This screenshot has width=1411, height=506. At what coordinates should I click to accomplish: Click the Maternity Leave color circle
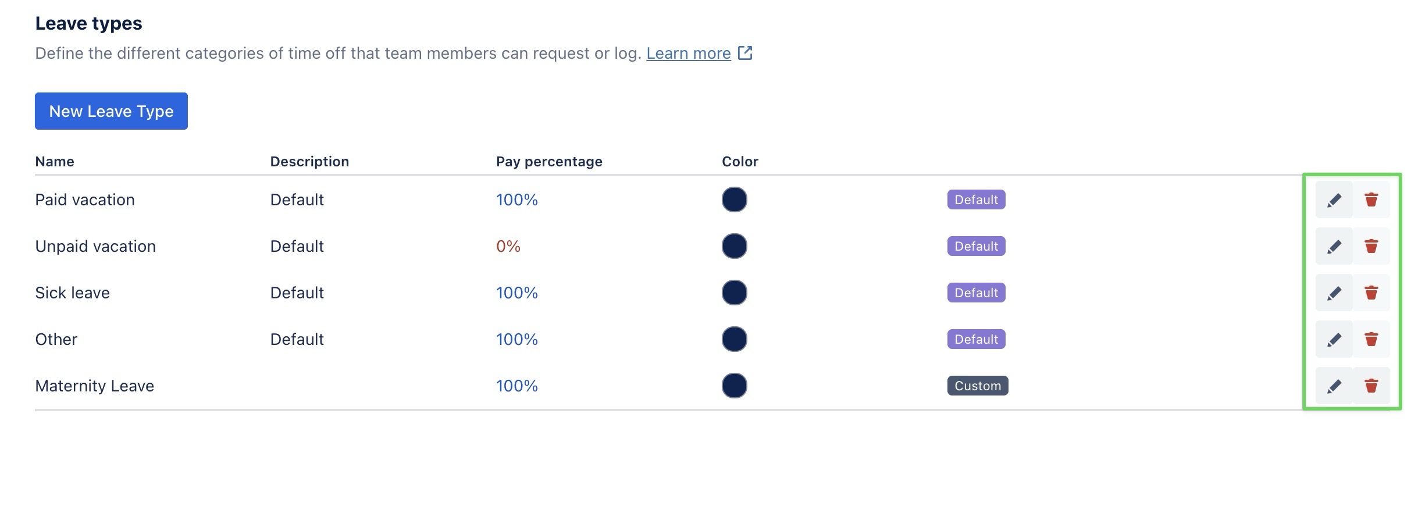click(734, 386)
